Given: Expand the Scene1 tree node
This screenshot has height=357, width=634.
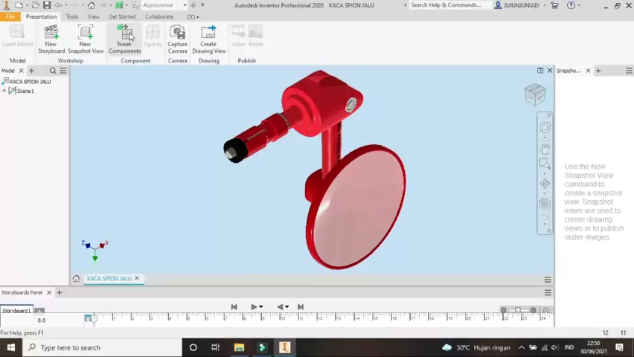Looking at the screenshot, I should 4,91.
